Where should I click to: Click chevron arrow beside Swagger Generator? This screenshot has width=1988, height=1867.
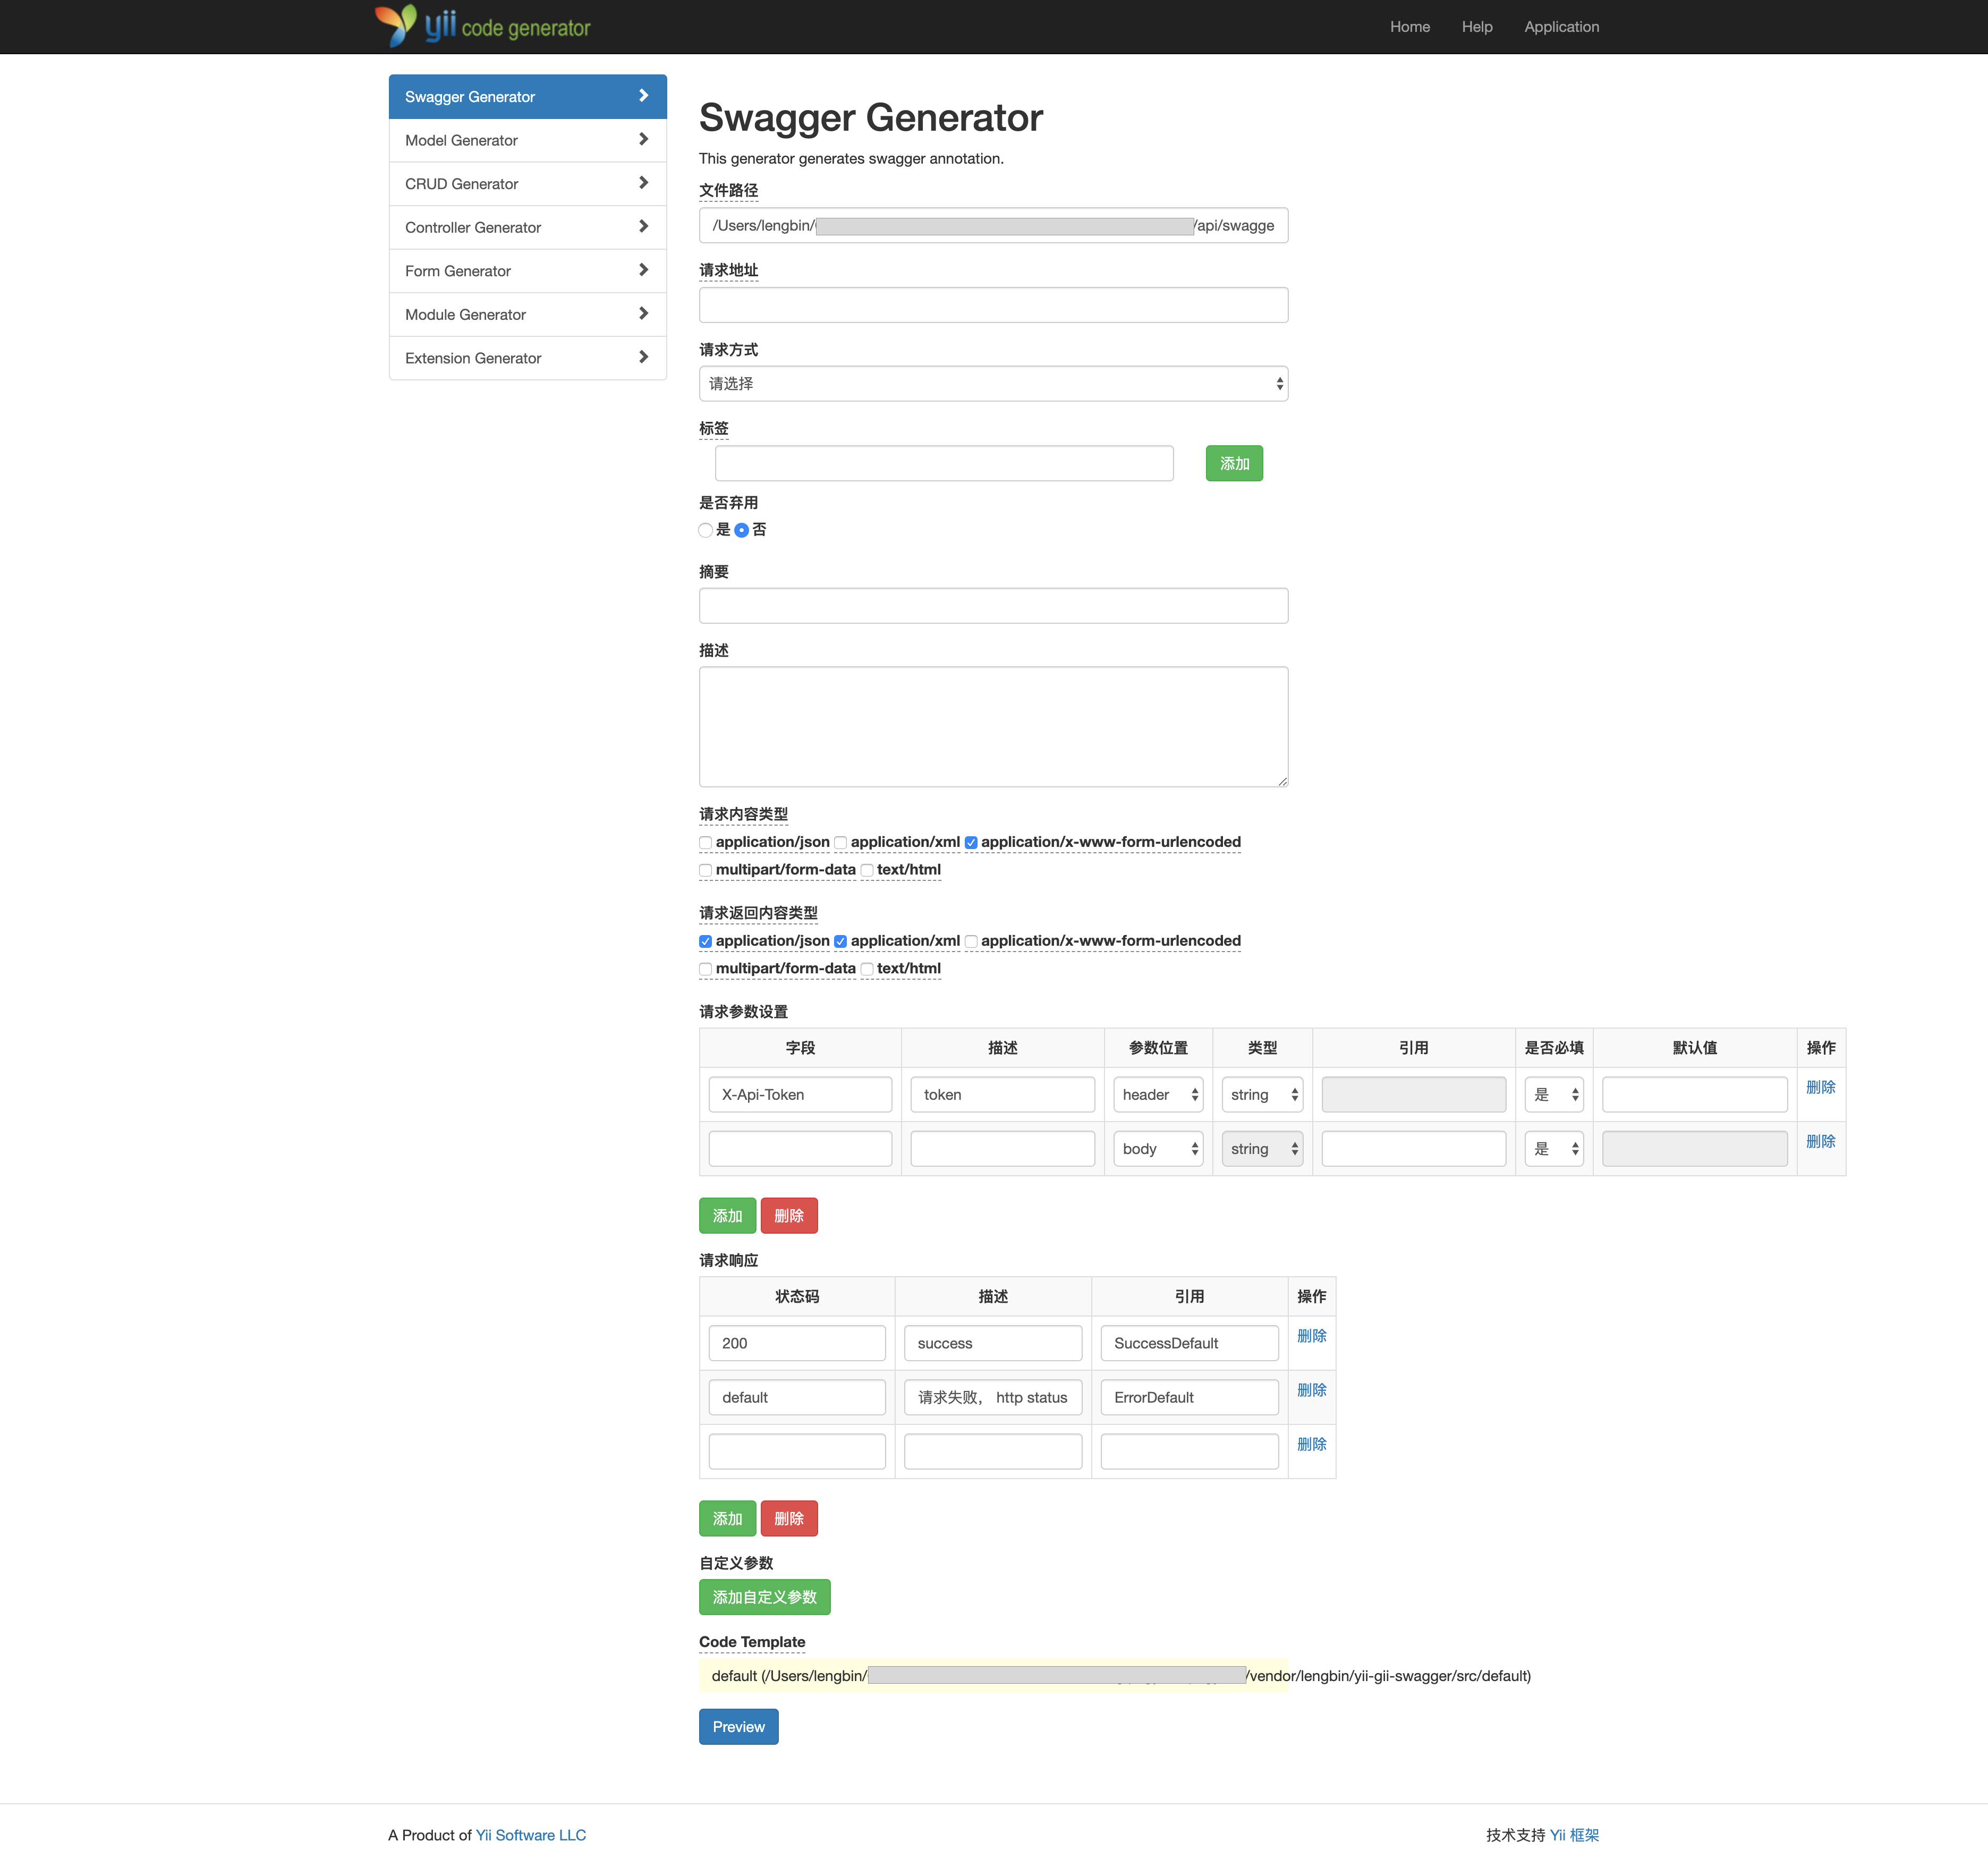[643, 96]
